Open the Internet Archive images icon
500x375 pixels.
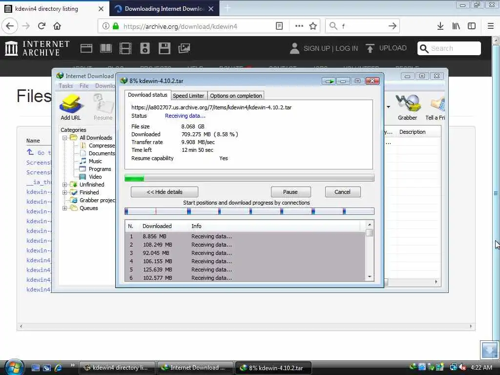[x=184, y=48]
